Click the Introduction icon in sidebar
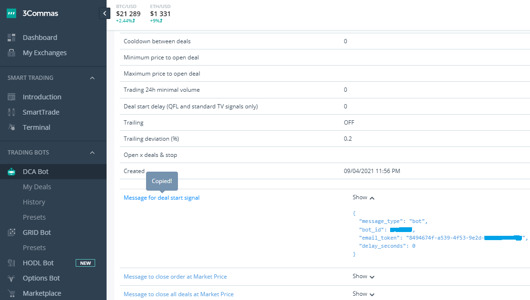The image size is (530, 300). click(11, 97)
